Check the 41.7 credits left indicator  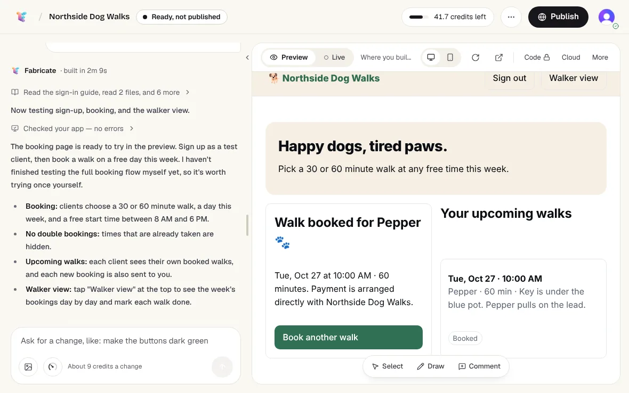pyautogui.click(x=448, y=17)
